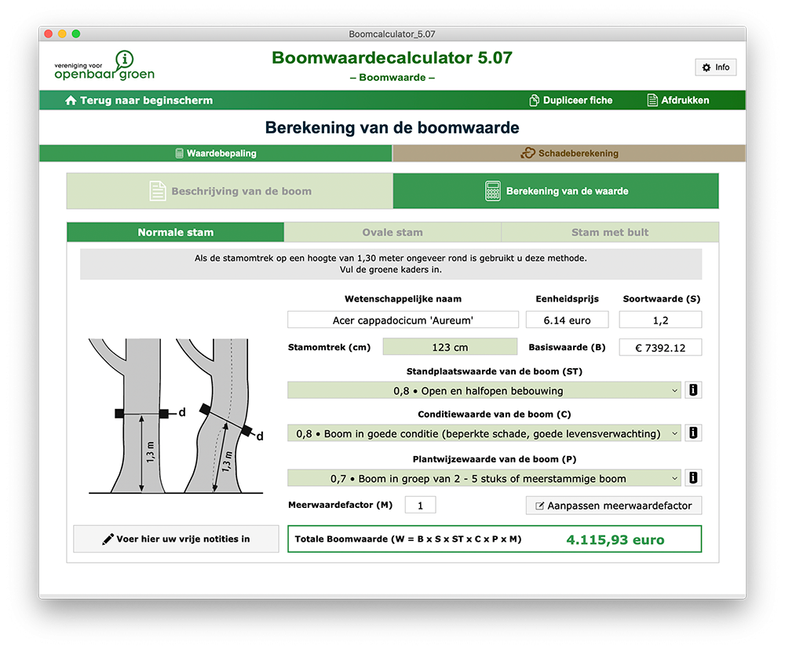Screen dimensions: 785x650
Task: Go back via Terug naar beginscherm
Action: (x=139, y=100)
